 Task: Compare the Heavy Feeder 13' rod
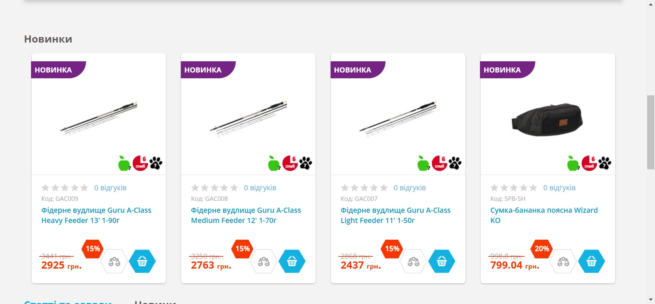click(114, 261)
